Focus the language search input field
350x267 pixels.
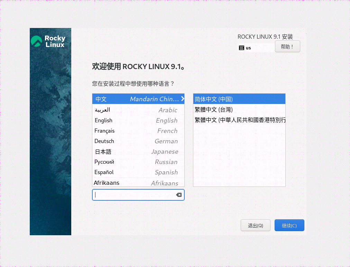click(138, 195)
